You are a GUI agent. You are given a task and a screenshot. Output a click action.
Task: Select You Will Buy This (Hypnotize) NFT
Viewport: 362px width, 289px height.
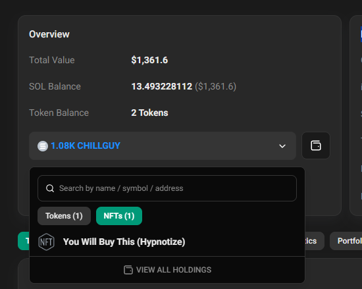click(x=124, y=242)
